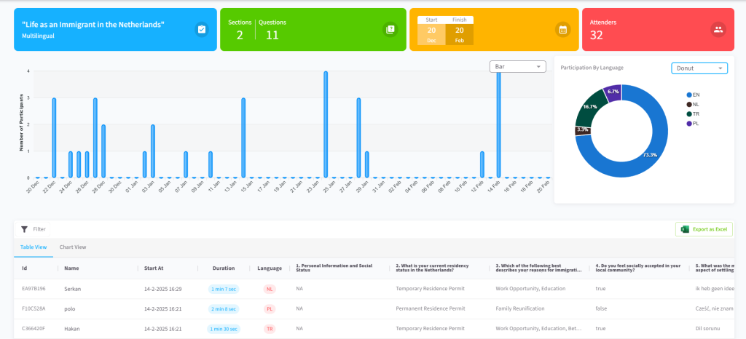Select the Table View tab

click(34, 247)
